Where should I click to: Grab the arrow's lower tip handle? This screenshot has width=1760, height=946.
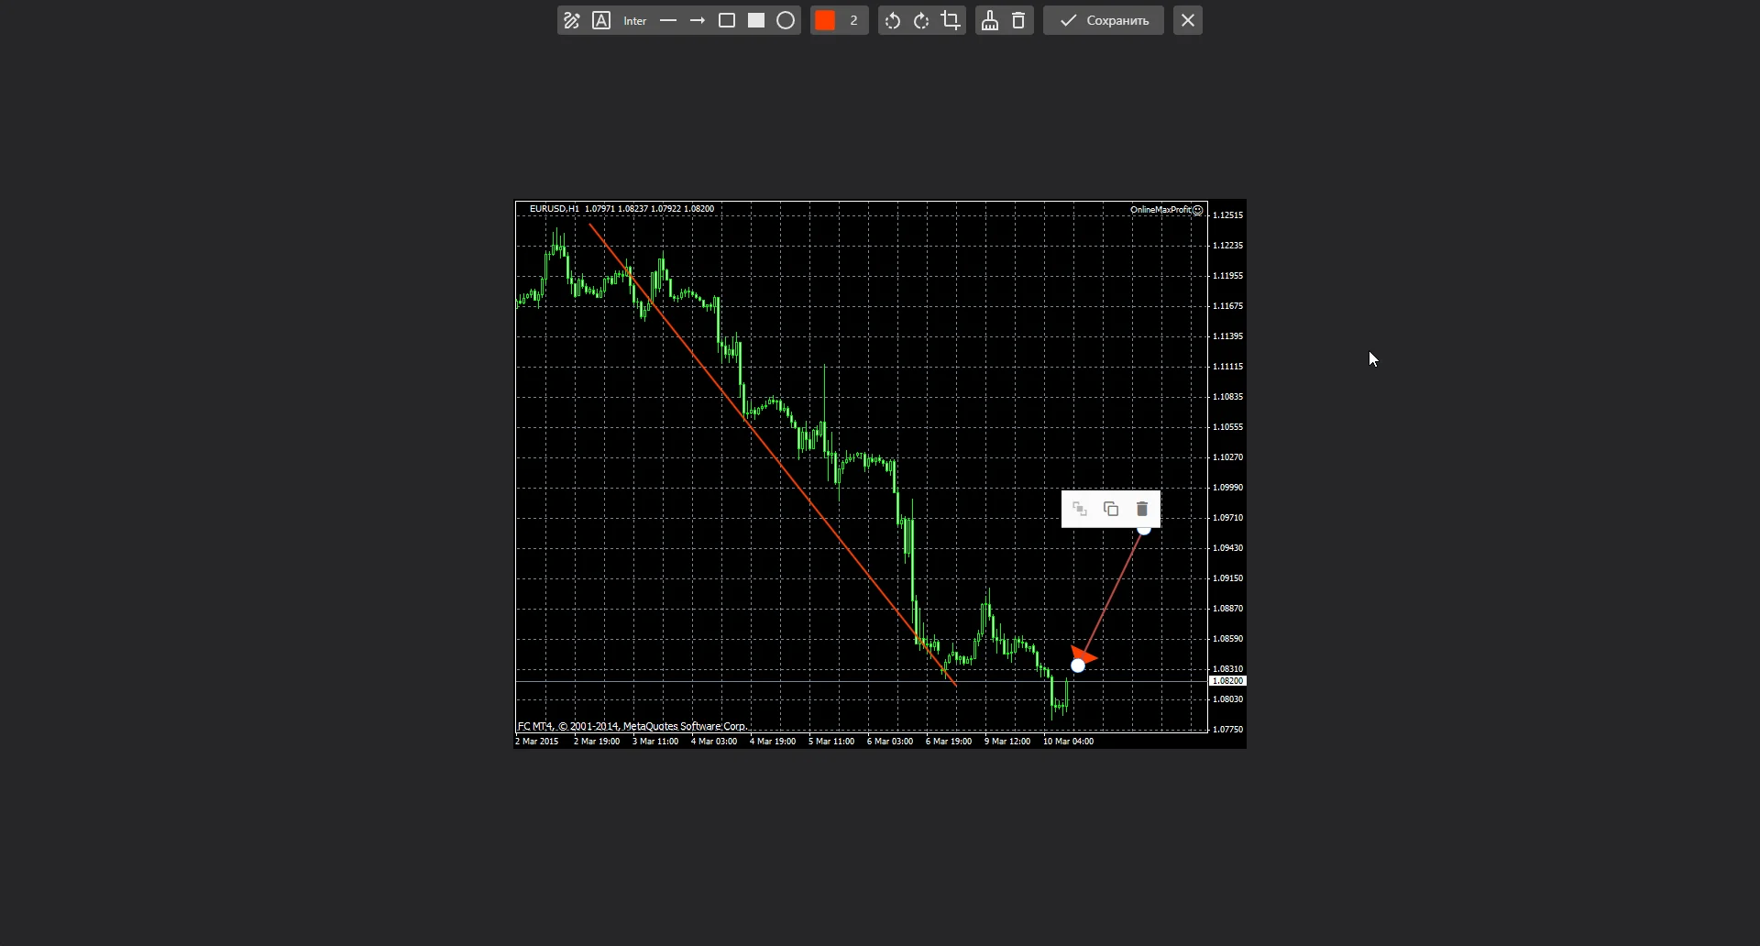click(1078, 665)
